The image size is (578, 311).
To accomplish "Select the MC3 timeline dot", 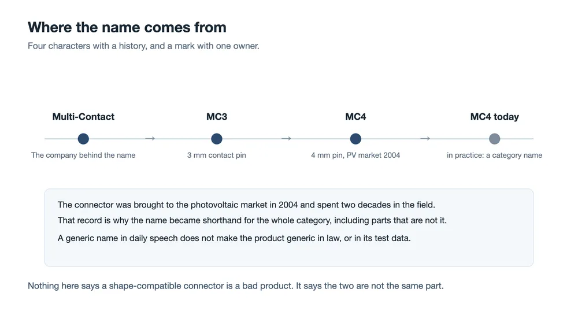I will tap(217, 139).
